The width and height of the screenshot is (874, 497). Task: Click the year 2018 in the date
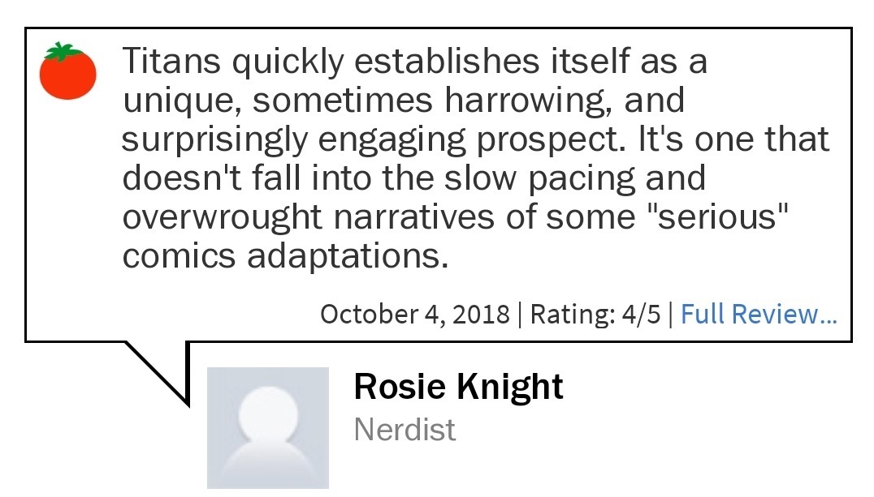482,314
